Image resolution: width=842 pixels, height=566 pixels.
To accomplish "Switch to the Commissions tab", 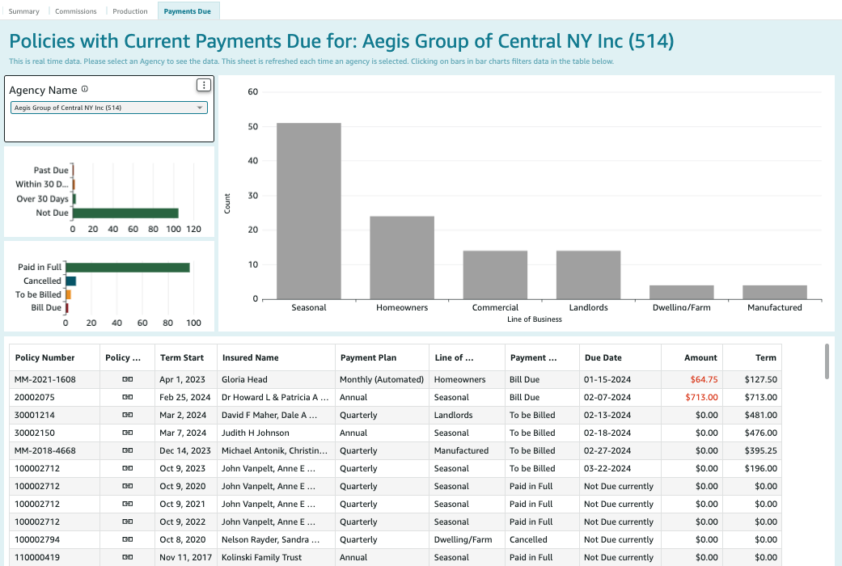I will (x=75, y=11).
